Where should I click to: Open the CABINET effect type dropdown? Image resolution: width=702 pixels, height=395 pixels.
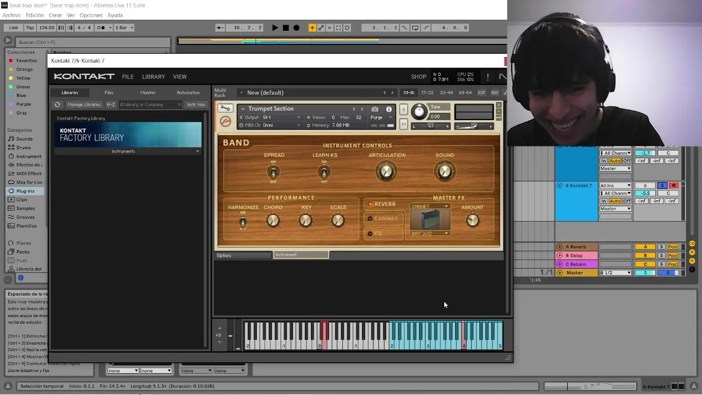pos(429,206)
